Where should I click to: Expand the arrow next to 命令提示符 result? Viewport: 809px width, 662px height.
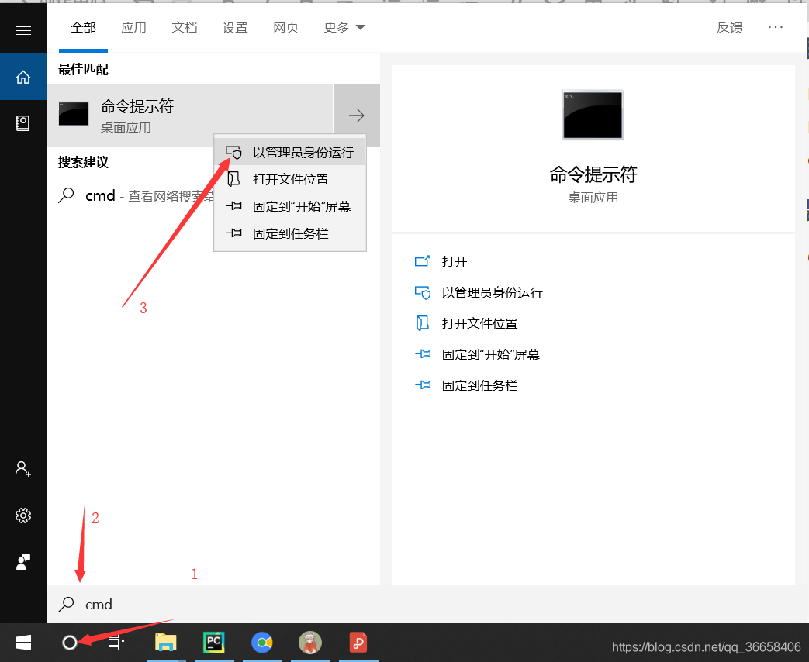357,116
